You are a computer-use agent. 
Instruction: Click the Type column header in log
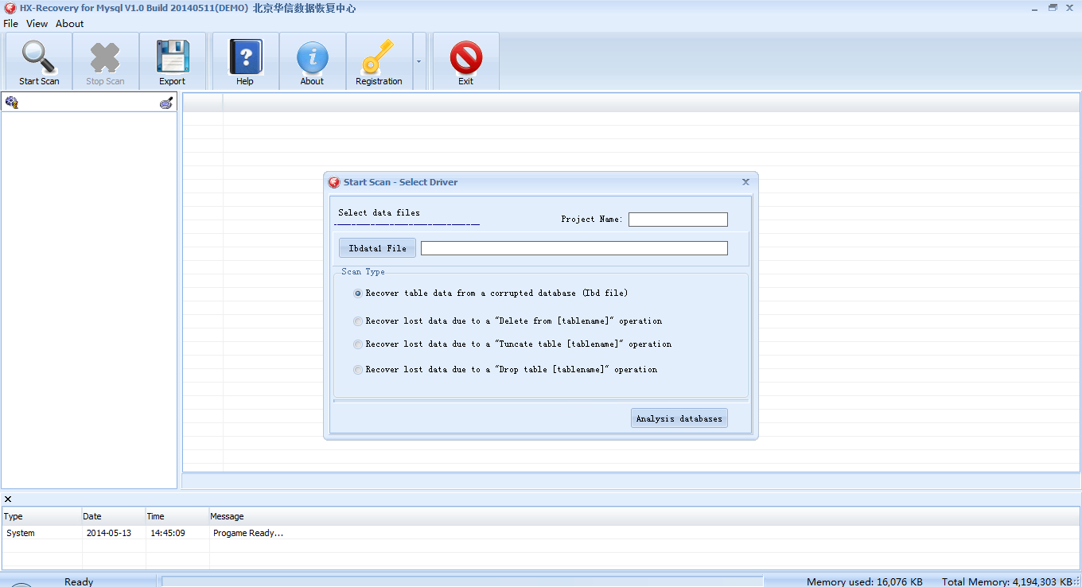pos(41,516)
